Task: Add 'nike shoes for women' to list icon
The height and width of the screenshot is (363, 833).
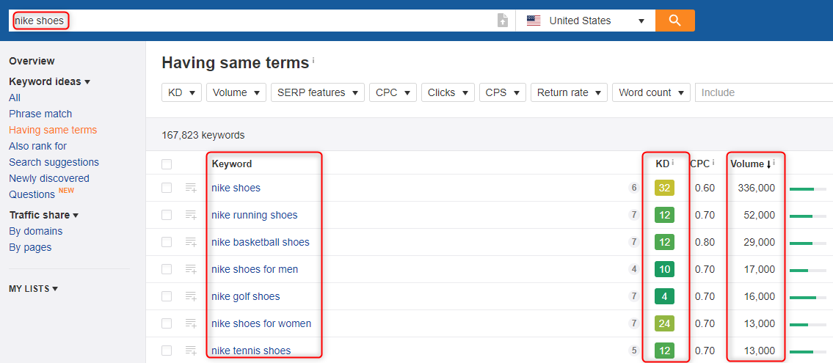Action: 191,323
